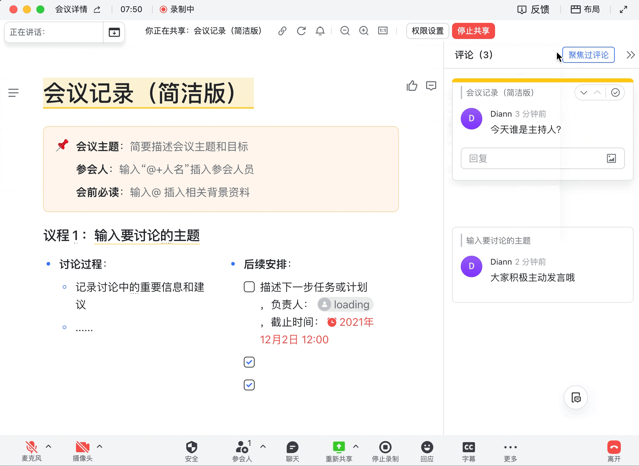Screen dimensions: 639x466
Task: Open the 反馈 feedback button
Action: click(533, 9)
